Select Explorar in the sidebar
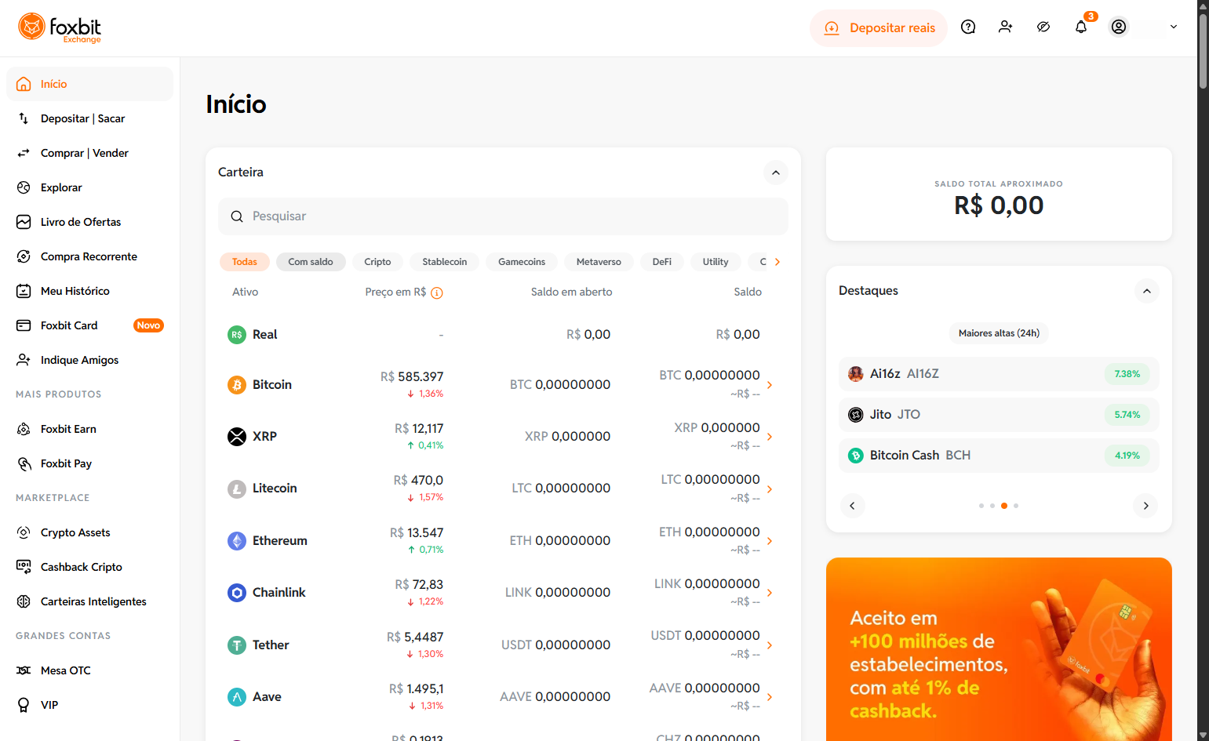Viewport: 1209px width, 741px height. pos(89,187)
